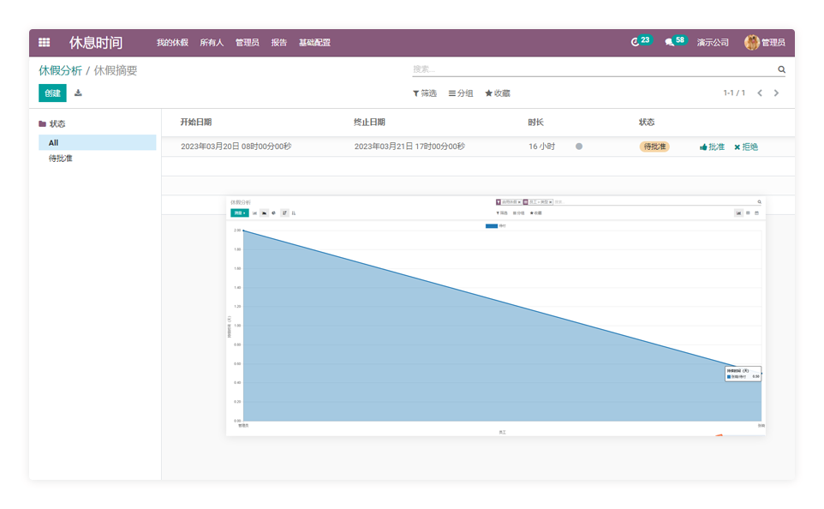This screenshot has width=824, height=509.
Task: Open the messages chat icon
Action: (670, 42)
